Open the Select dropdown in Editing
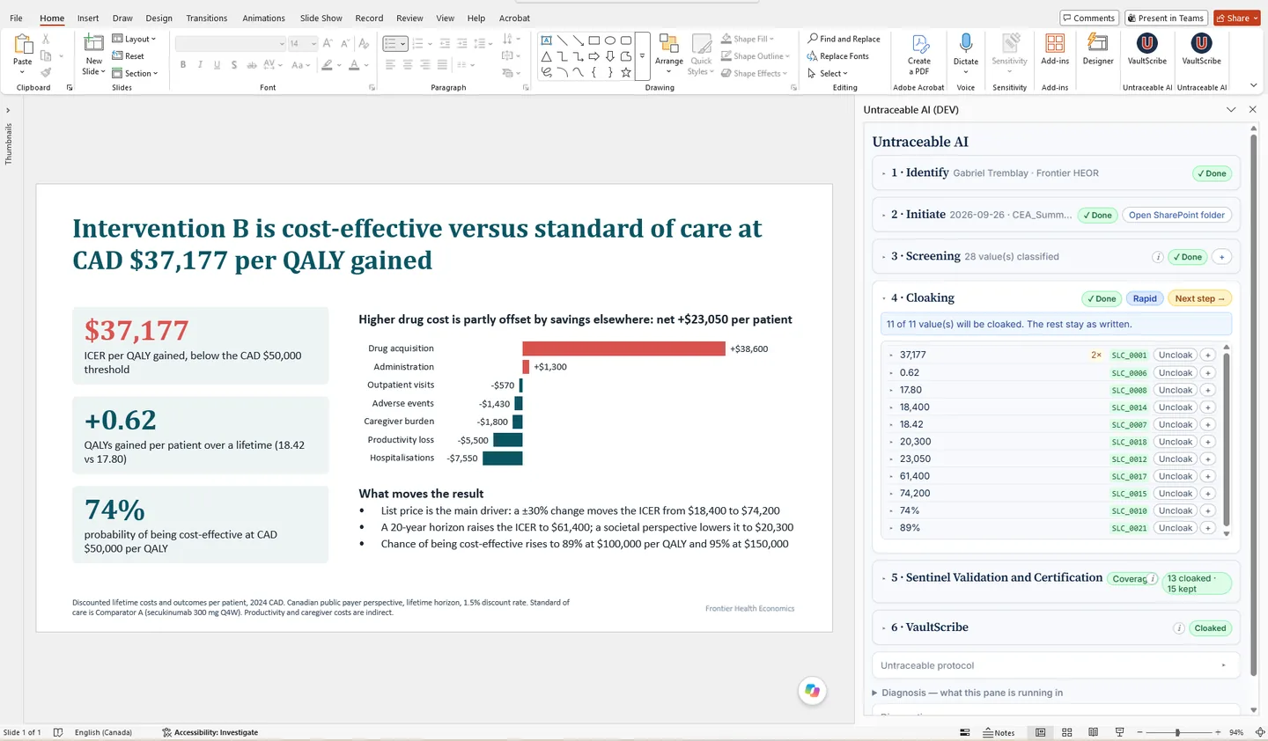 (828, 73)
